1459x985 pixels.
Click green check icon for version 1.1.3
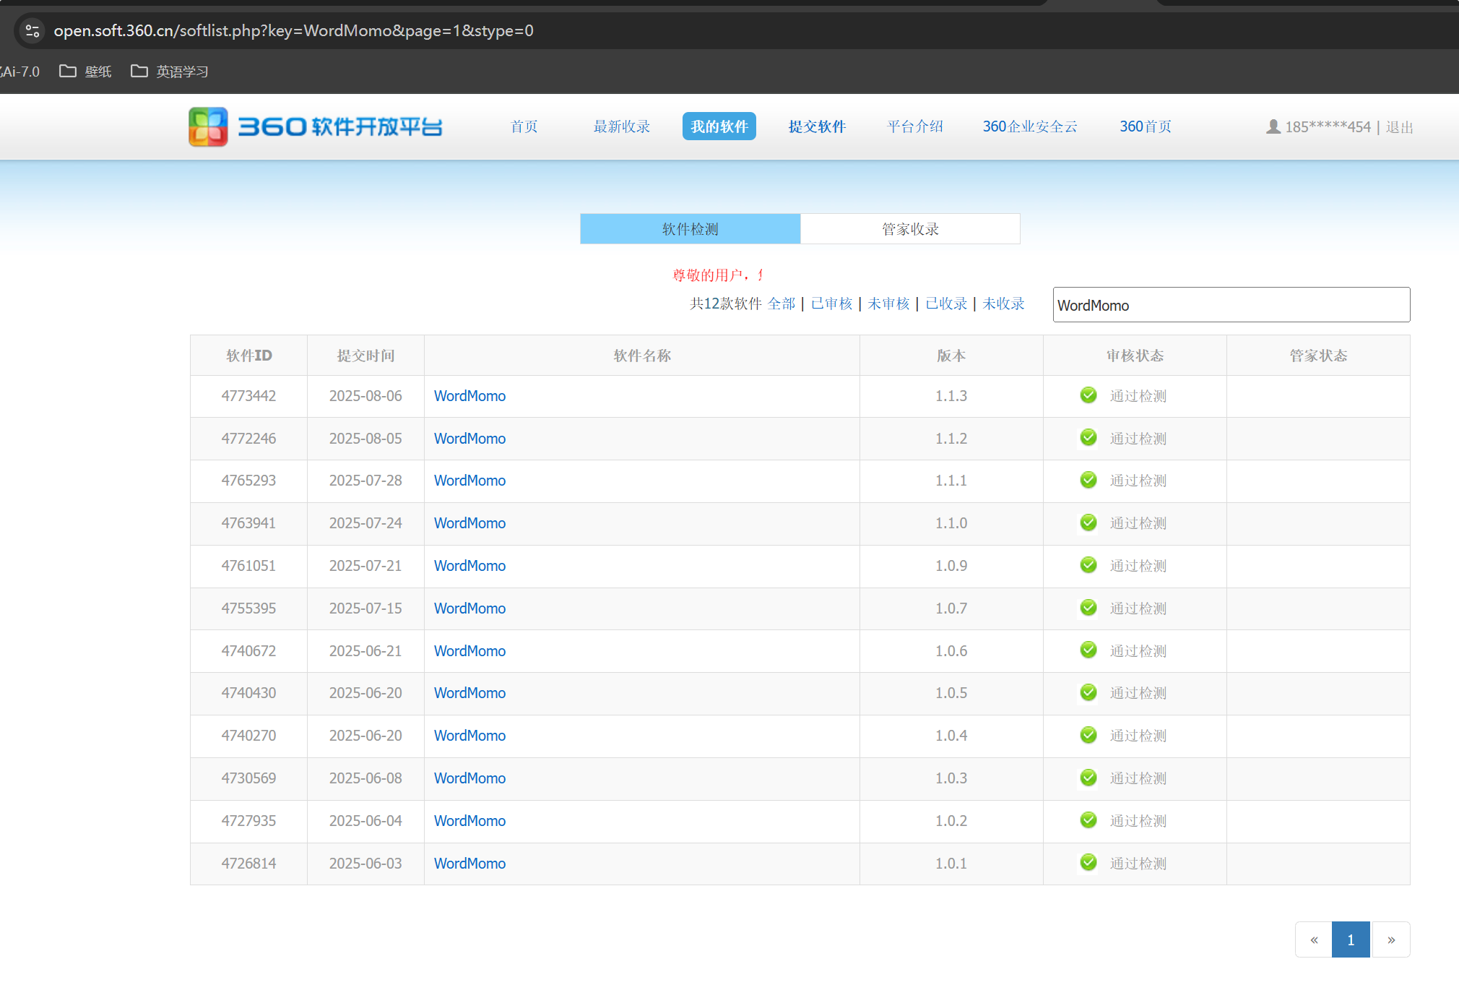click(x=1088, y=395)
